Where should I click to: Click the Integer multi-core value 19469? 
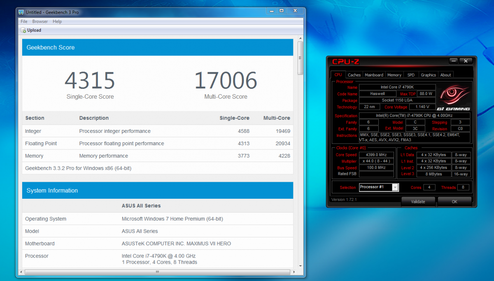click(x=282, y=131)
